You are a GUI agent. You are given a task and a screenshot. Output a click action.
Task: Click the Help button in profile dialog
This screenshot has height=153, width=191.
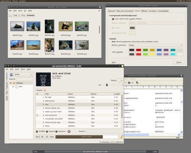[x=113, y=62]
